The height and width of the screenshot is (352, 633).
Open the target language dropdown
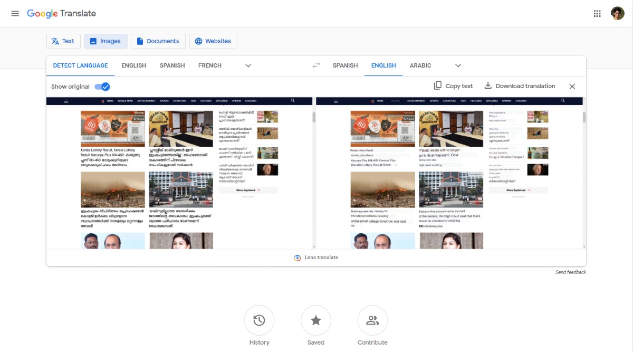457,65
